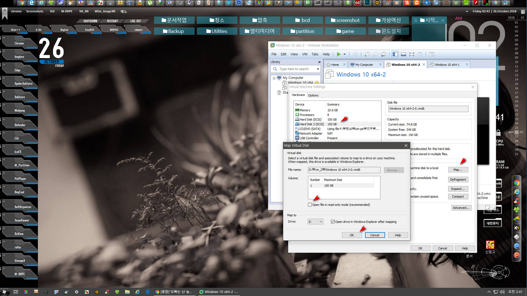Switch to the My Computer tab
527x296 pixels.
(364, 65)
